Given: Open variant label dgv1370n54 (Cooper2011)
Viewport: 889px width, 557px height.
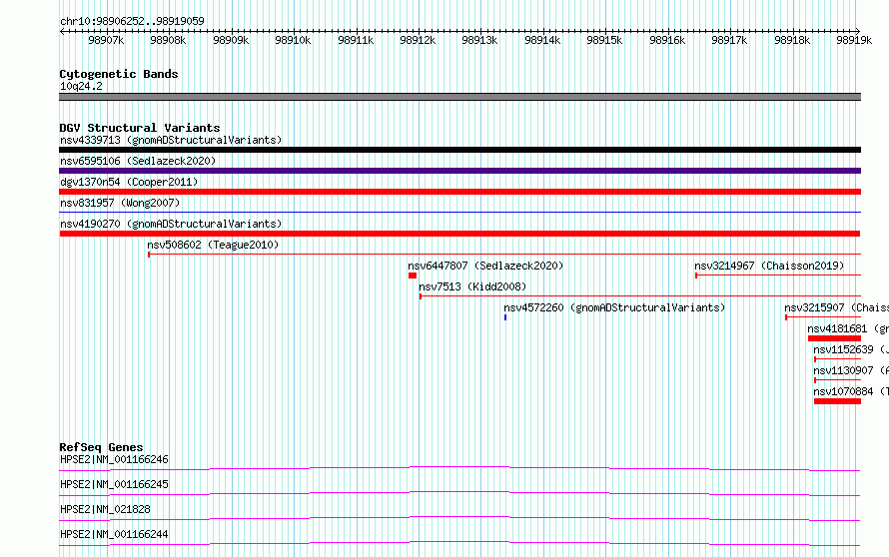Looking at the screenshot, I should [129, 182].
